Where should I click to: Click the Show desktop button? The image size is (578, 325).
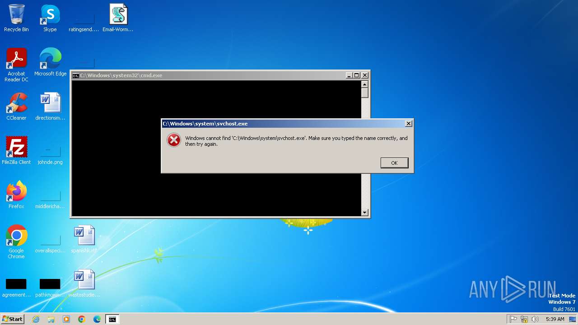573,319
